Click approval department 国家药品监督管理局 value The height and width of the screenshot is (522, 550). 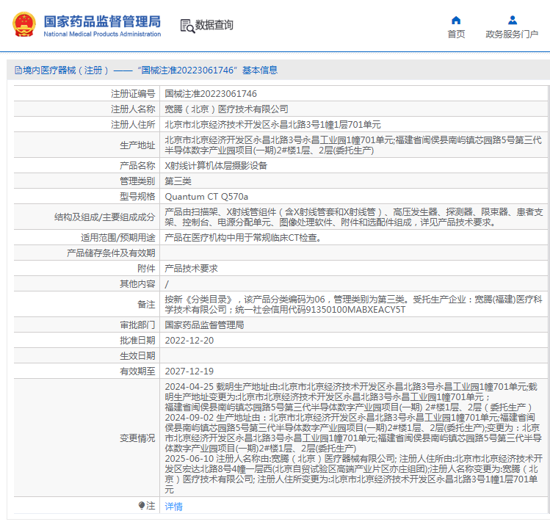204,325
